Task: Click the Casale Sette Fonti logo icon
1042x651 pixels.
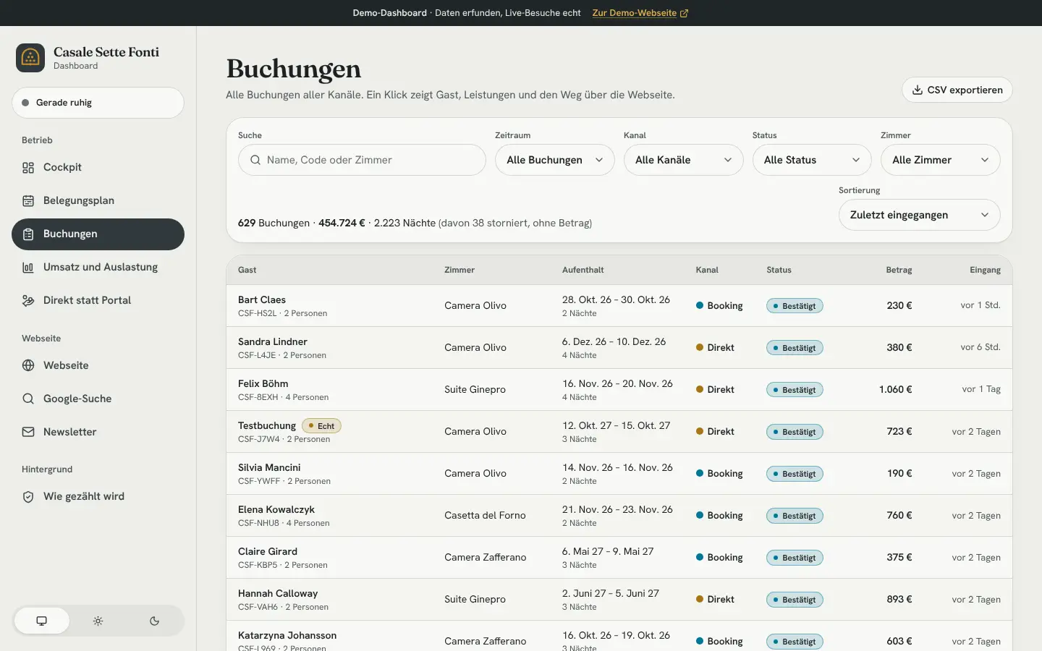Action: point(30,58)
